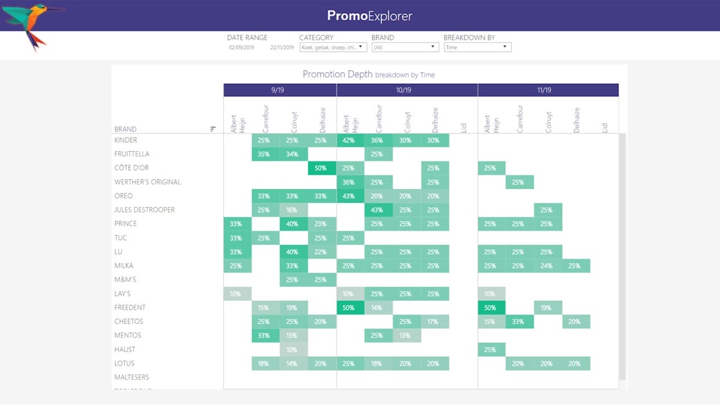Select the 10/19 month header

click(407, 90)
